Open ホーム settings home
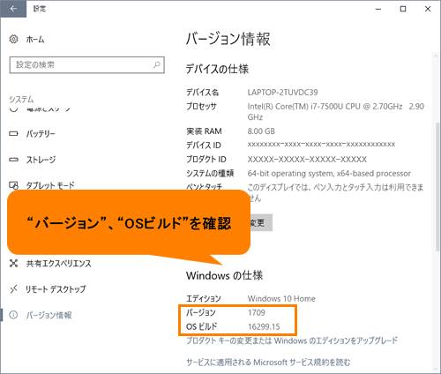 [x=35, y=39]
